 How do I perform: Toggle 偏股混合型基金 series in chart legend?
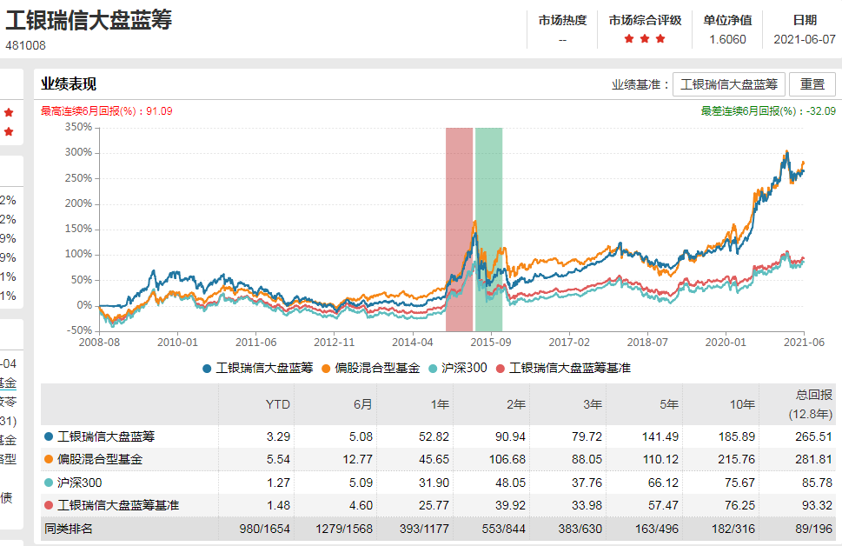(370, 368)
